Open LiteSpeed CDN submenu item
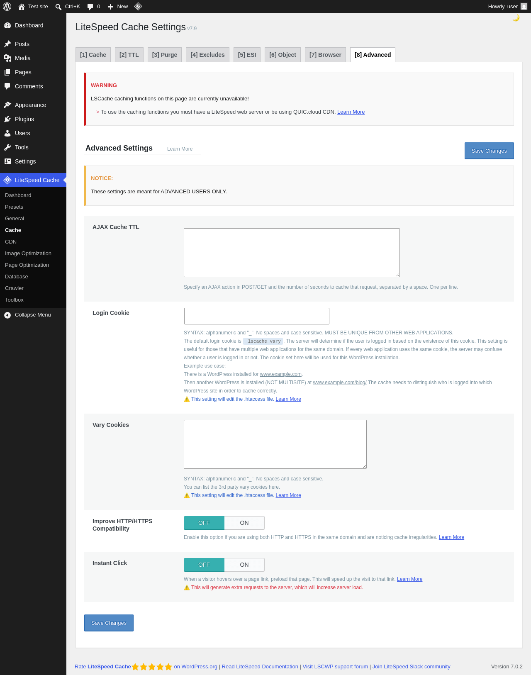Screen dimensions: 531x675 pyautogui.click(x=11, y=242)
